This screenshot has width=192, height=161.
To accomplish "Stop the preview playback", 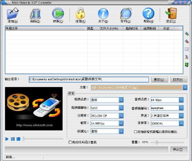I will 18,139.
